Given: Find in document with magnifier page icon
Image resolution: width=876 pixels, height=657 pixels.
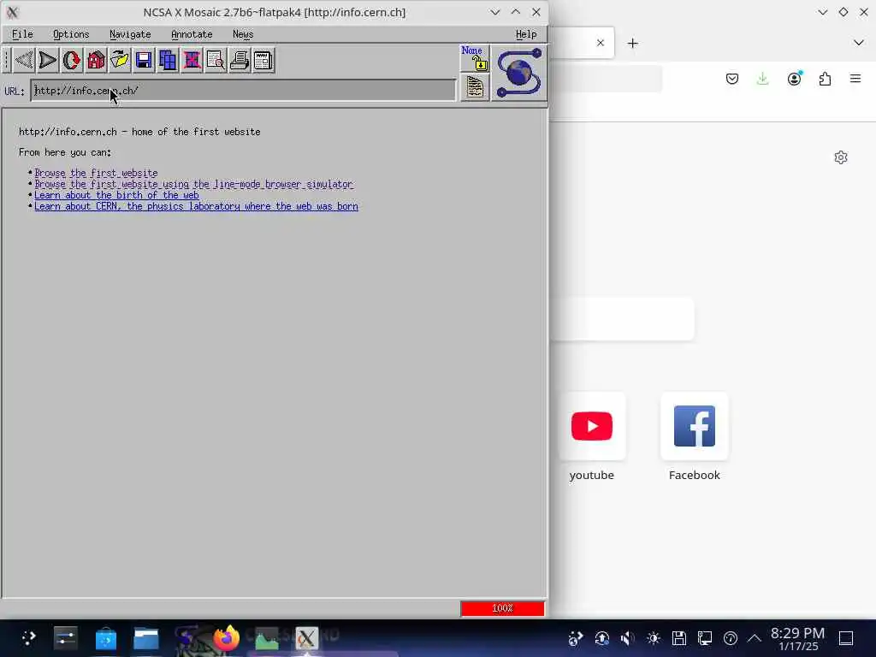Looking at the screenshot, I should (216, 60).
